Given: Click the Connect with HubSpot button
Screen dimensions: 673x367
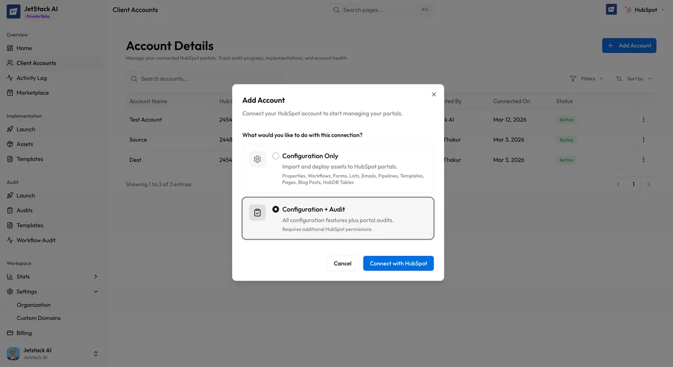Looking at the screenshot, I should pos(398,263).
